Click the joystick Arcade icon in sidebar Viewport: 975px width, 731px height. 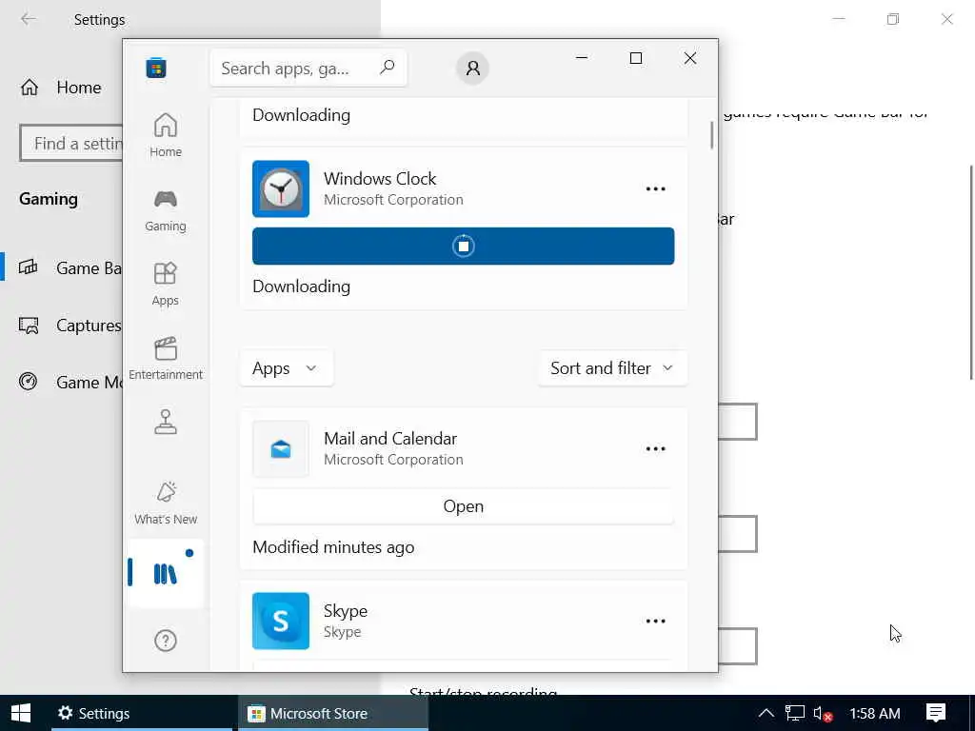coord(166,422)
